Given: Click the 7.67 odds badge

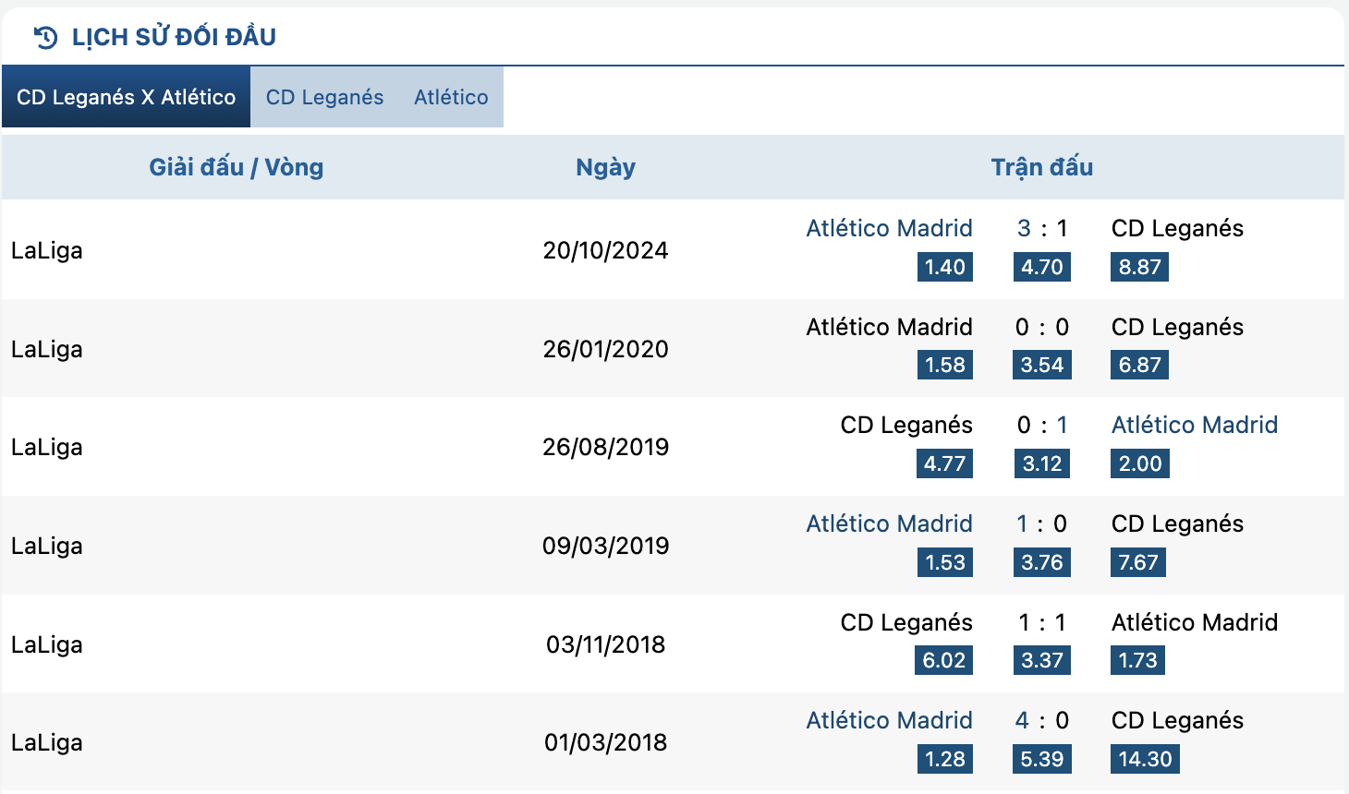Looking at the screenshot, I should click(1138, 562).
